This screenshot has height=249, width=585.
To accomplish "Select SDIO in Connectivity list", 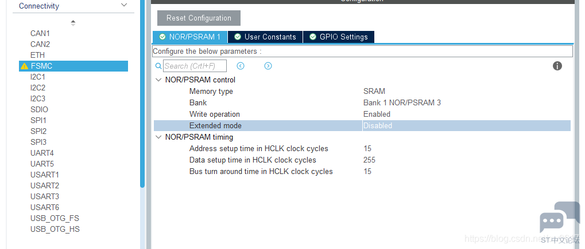I will [x=39, y=109].
